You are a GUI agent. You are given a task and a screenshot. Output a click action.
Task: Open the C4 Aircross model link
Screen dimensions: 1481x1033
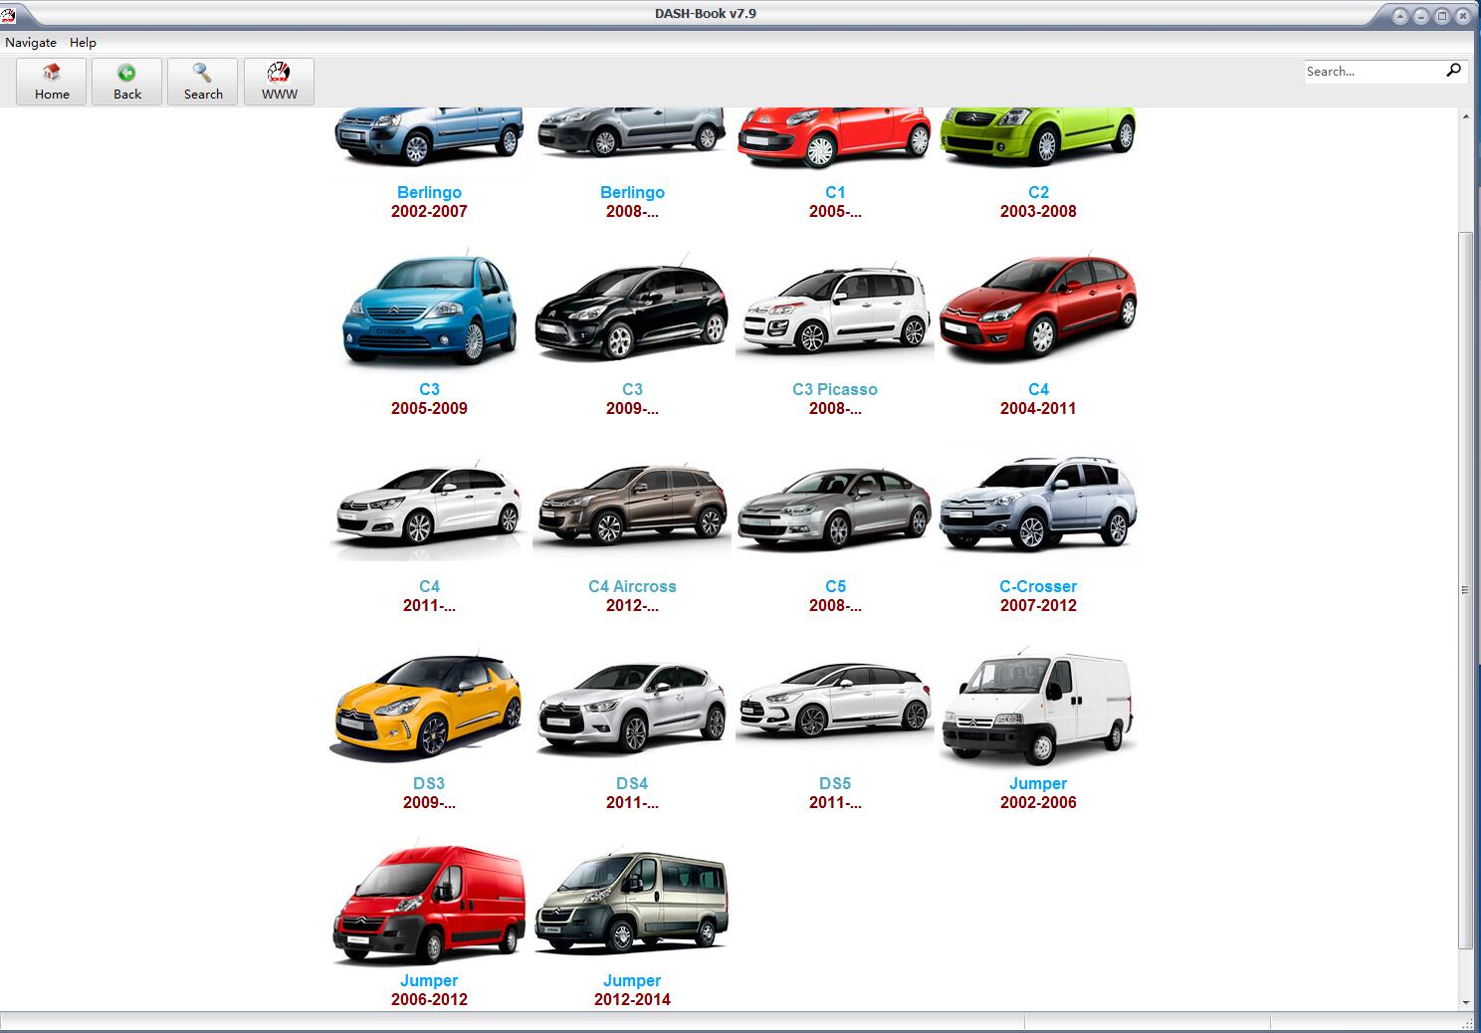point(632,586)
